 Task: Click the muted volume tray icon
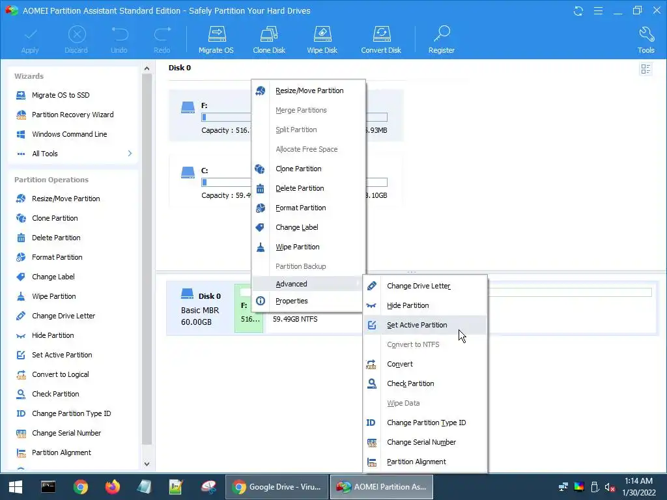[610, 487]
